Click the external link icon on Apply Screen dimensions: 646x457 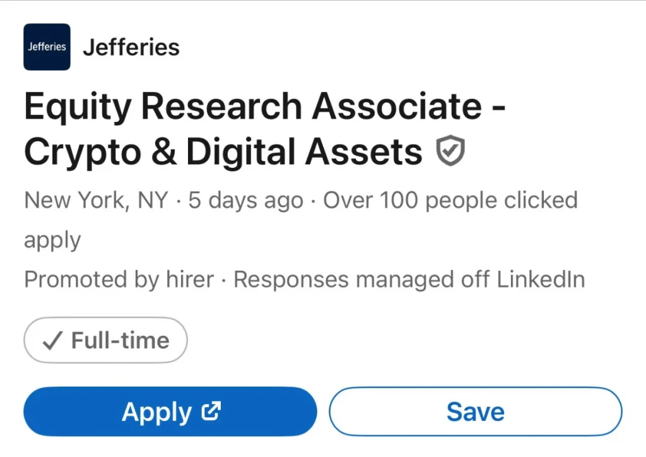click(211, 412)
